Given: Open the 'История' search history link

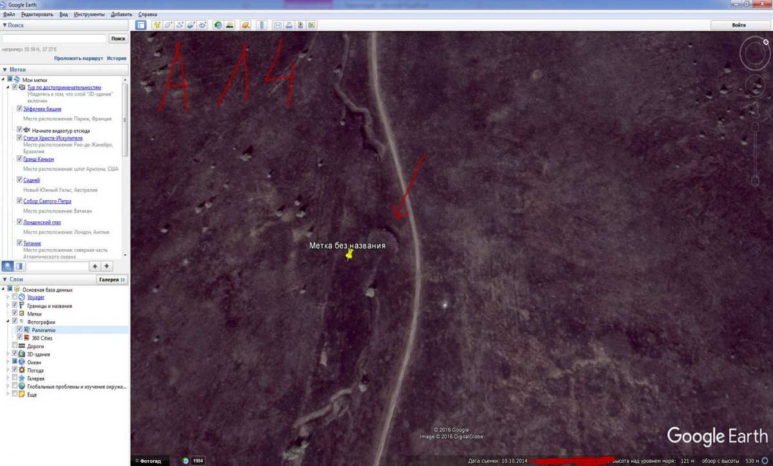Looking at the screenshot, I should pyautogui.click(x=117, y=58).
